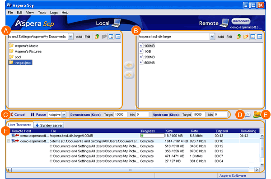
Task: Switch Local pane to details view icon
Action: [118, 37]
